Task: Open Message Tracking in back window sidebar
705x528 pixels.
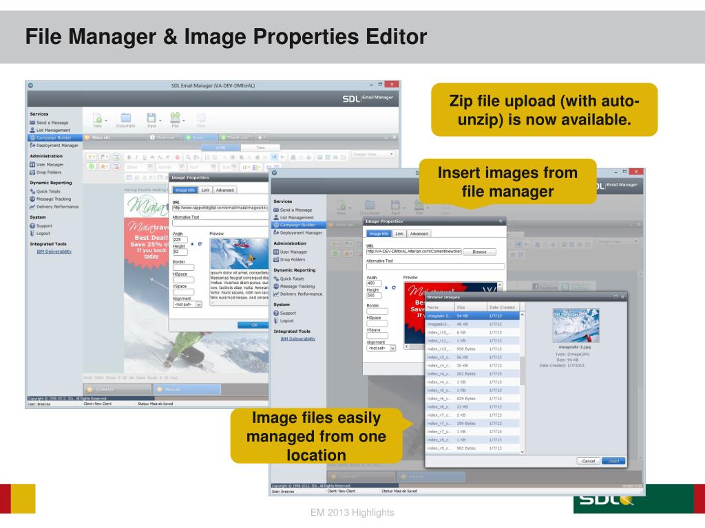Action: pyautogui.click(x=50, y=199)
